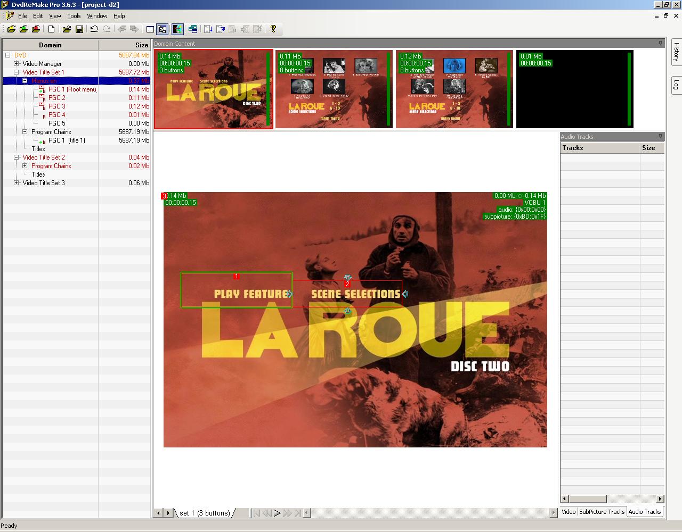Open the History side panel tab
Screen dimensions: 682x532
pyautogui.click(x=676, y=52)
